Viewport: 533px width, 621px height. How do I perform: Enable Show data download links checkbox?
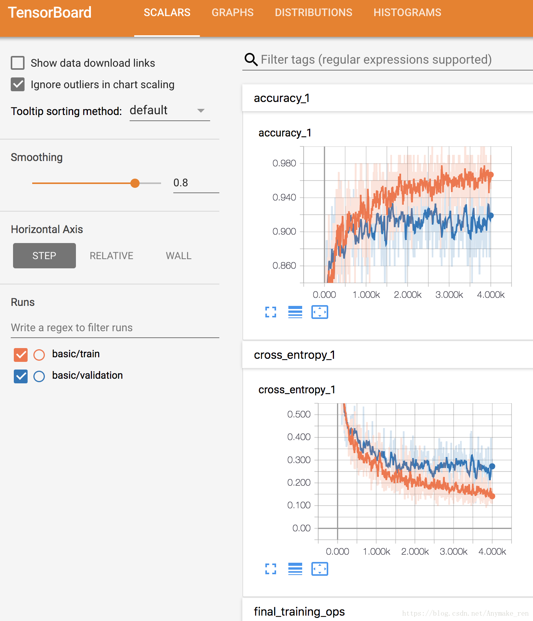[x=18, y=63]
